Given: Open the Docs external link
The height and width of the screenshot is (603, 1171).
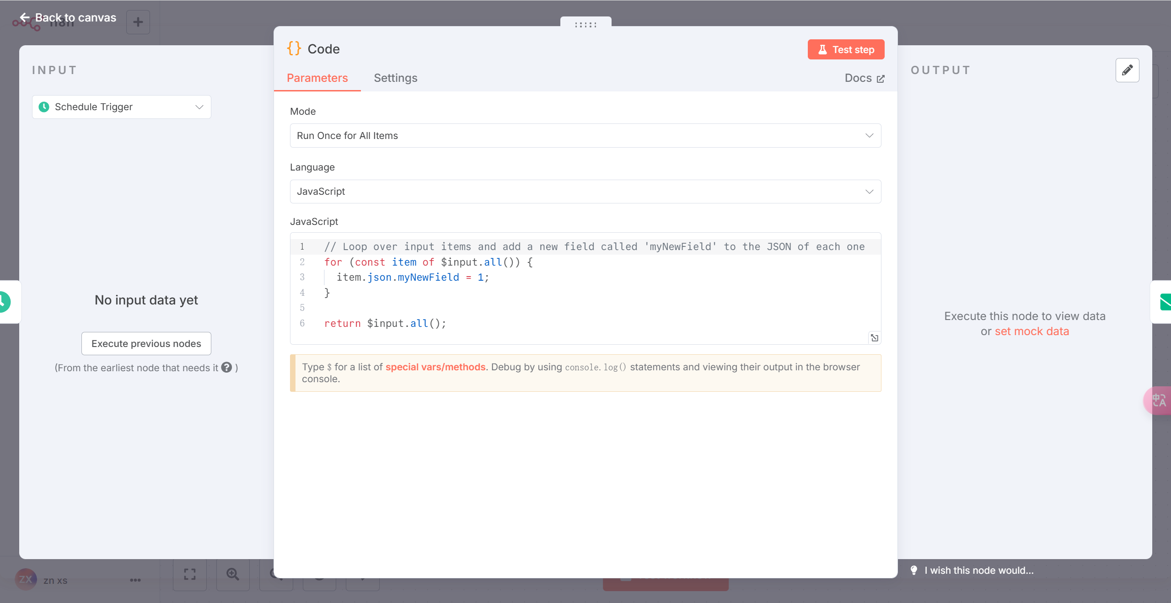Looking at the screenshot, I should coord(864,78).
